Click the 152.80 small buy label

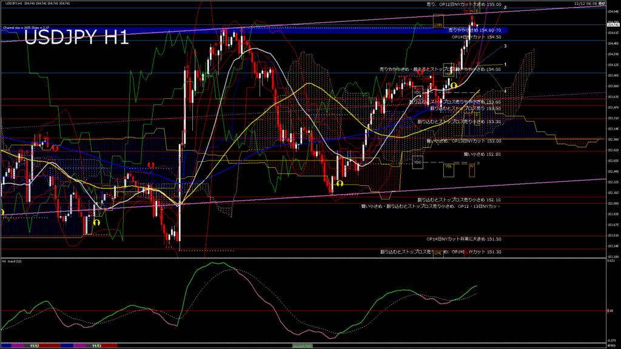[x=482, y=155]
